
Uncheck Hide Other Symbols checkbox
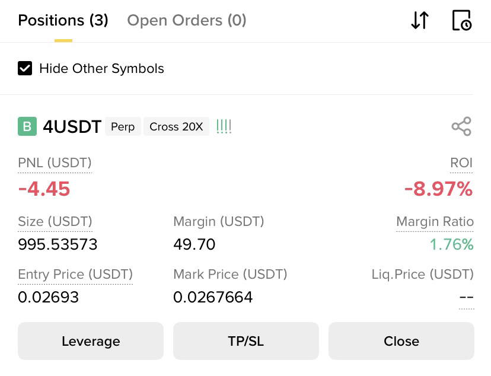point(25,68)
